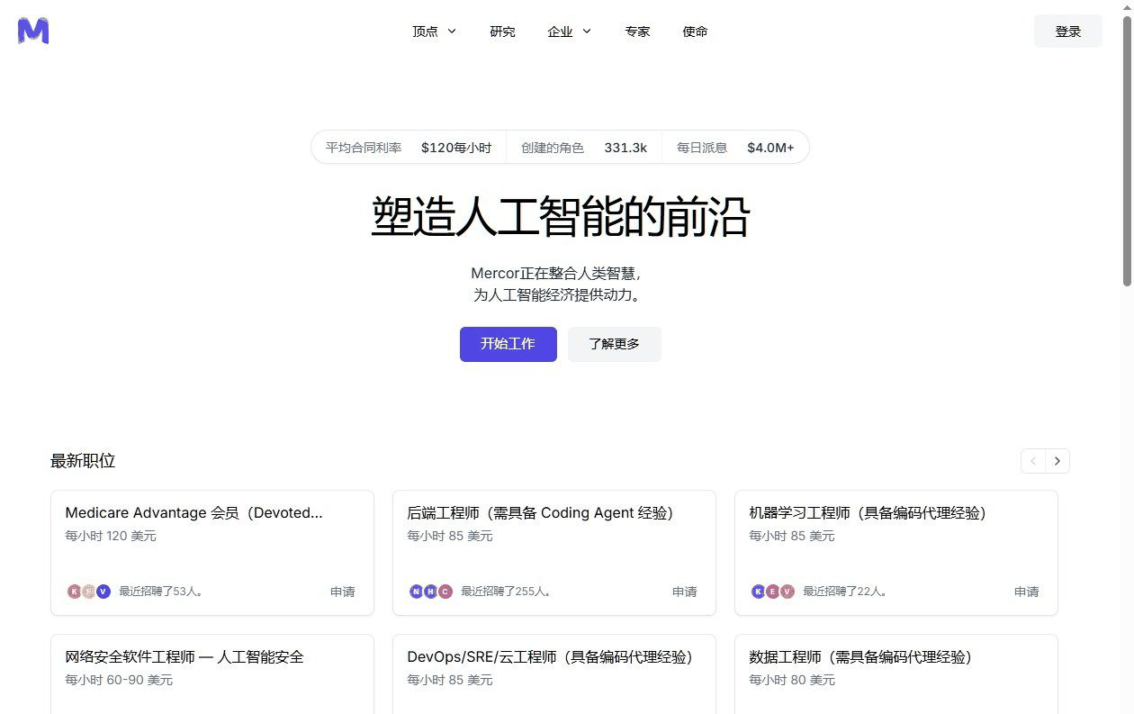Click avatars beside 最近招聘了255人
Viewport: 1134px width, 714px height.
coord(431,592)
